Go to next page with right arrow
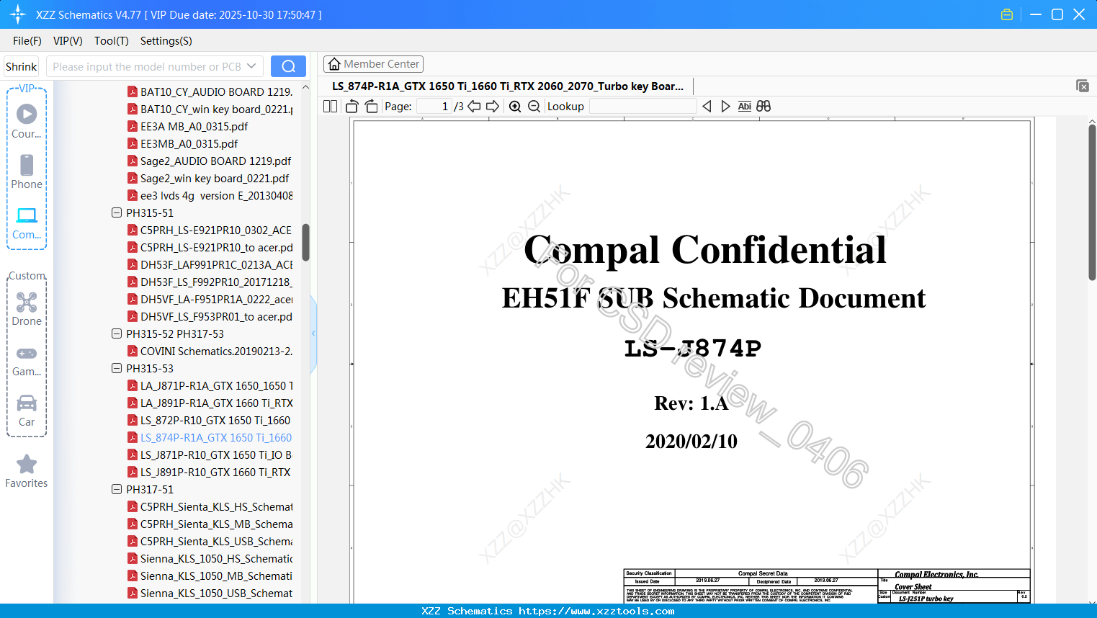Image resolution: width=1097 pixels, height=618 pixels. coord(493,107)
